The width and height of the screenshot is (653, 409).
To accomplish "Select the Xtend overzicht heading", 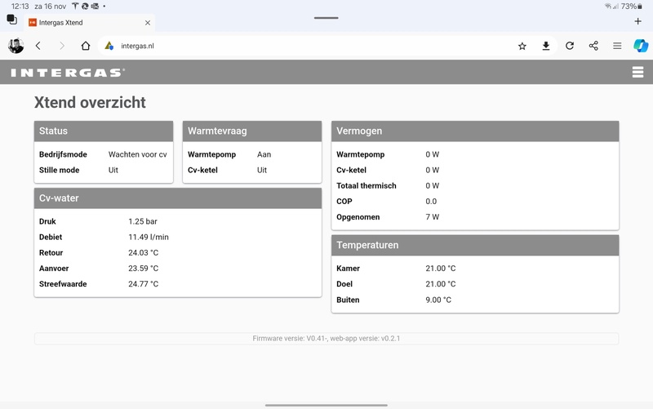I will 90,103.
